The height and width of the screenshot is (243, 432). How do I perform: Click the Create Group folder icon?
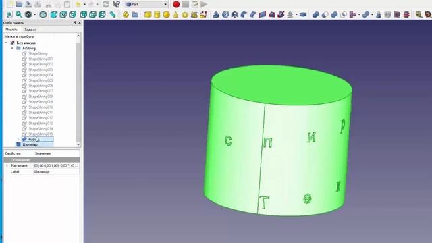[135, 14]
